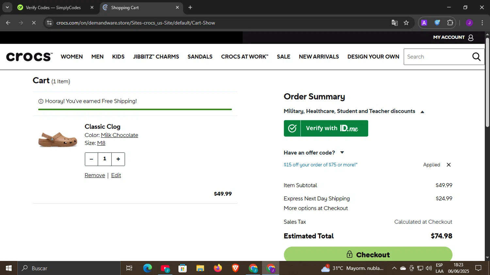This screenshot has width=490, height=275.
Task: Close the Verify Codes tab
Action: (x=92, y=8)
